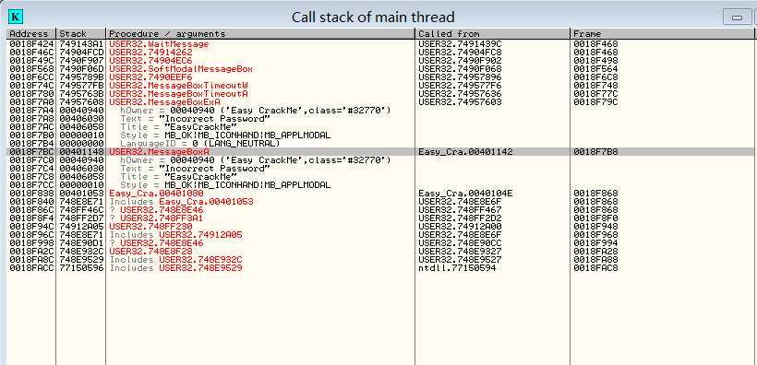Click the LanguageID = 0 (LANG_NEUTRAL) argument
The height and width of the screenshot is (365, 757).
(x=200, y=144)
